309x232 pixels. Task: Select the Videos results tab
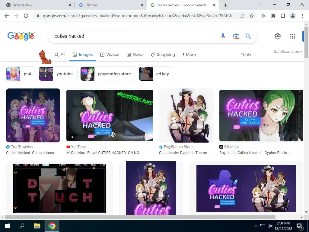tap(110, 55)
